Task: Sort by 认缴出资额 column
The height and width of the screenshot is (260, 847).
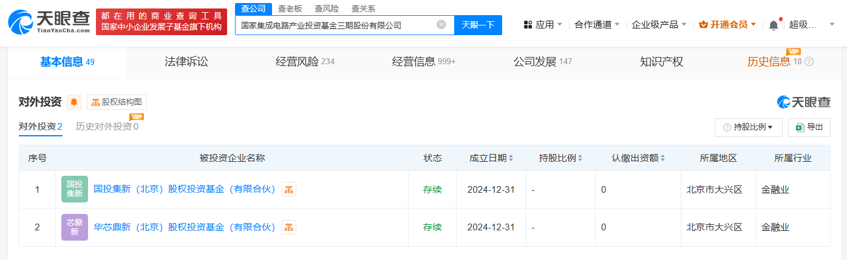Action: click(x=638, y=158)
